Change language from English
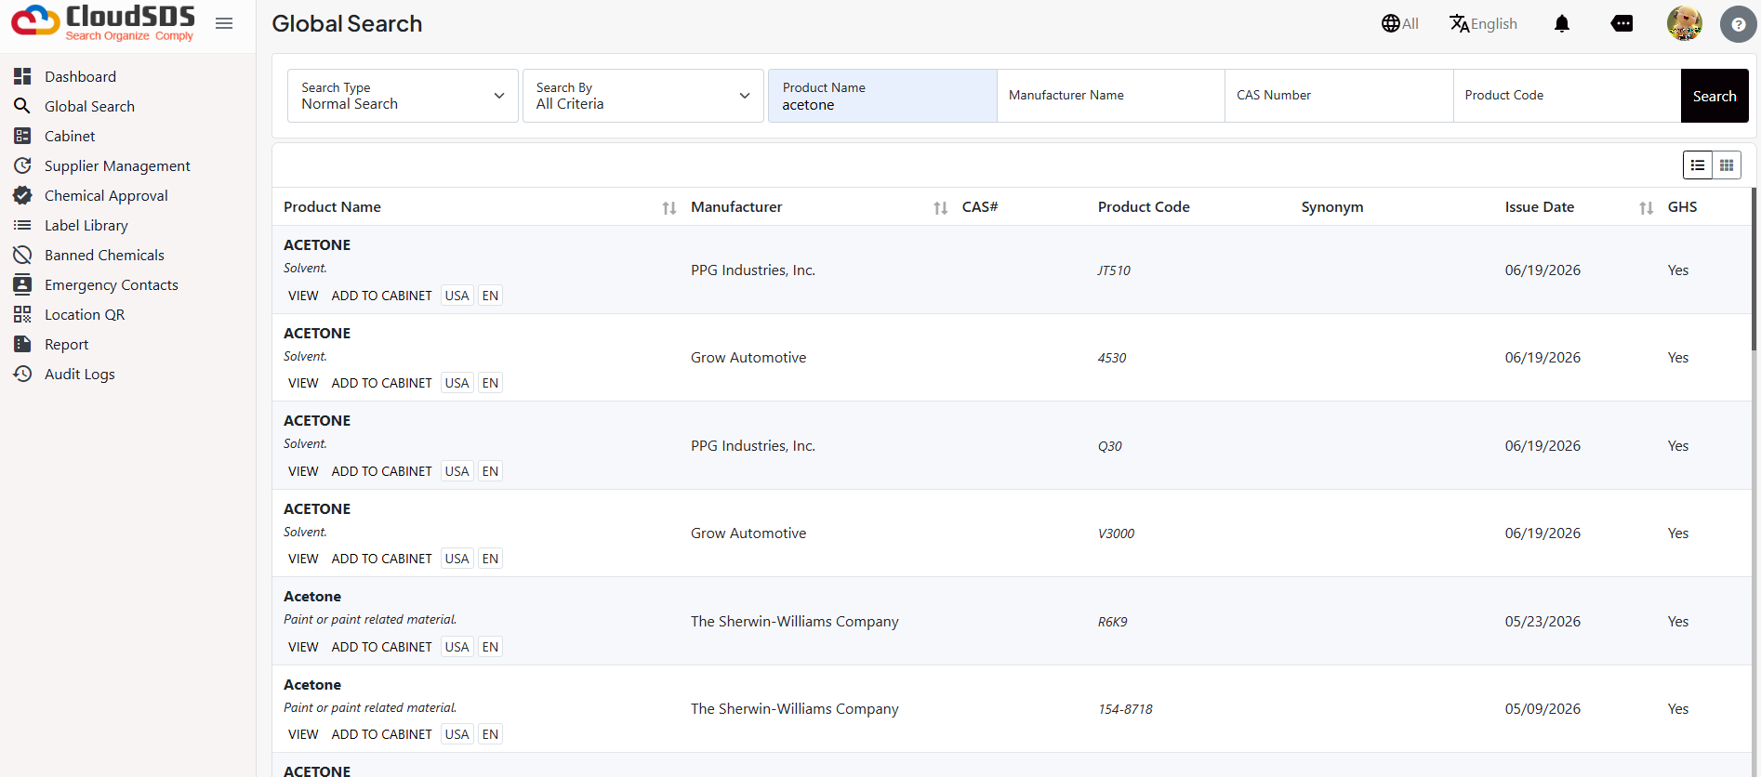This screenshot has width=1761, height=777. (1483, 23)
